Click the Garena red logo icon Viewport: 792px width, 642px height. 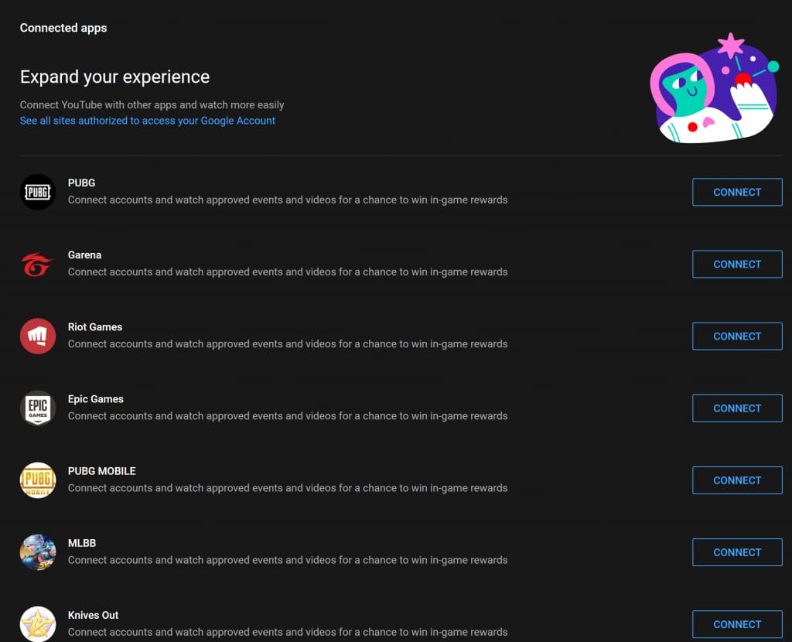click(x=38, y=265)
